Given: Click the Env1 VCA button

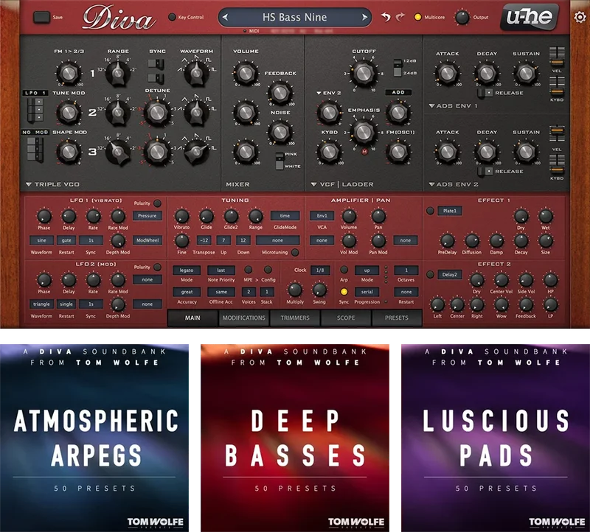Looking at the screenshot, I should click(x=322, y=216).
